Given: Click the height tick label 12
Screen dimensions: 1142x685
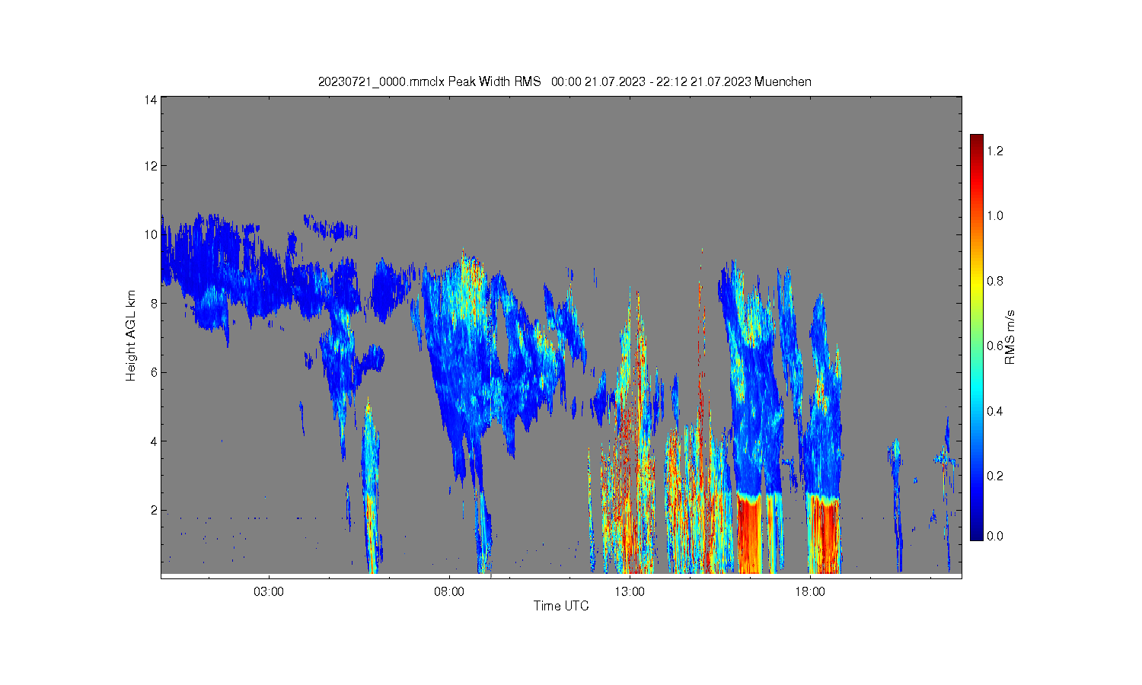Looking at the screenshot, I should point(151,166).
